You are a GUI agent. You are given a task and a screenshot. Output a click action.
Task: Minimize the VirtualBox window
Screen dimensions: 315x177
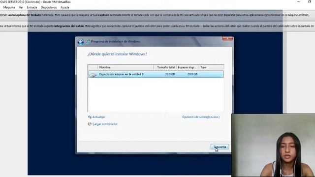[x=299, y=1]
